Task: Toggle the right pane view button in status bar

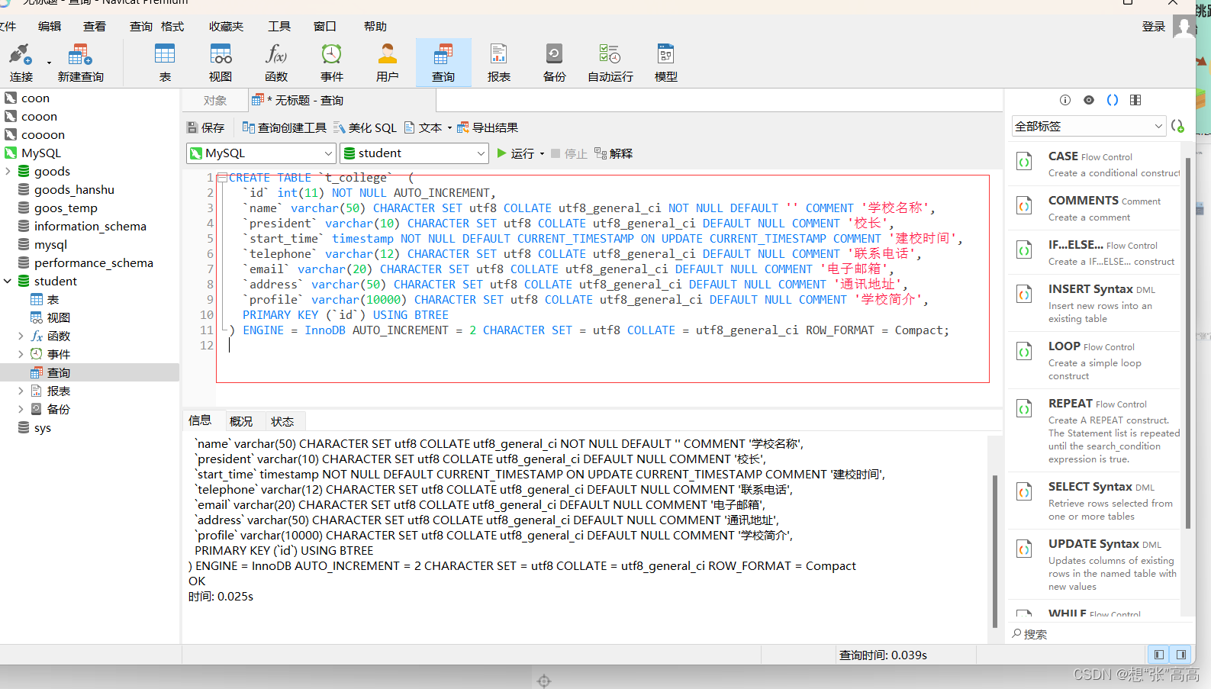Action: [x=1180, y=655]
